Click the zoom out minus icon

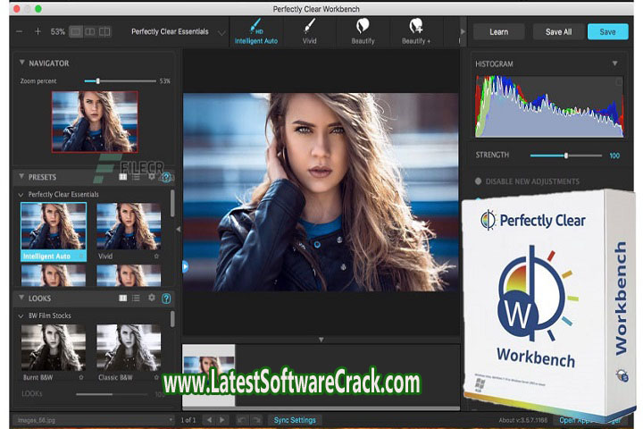click(x=20, y=31)
